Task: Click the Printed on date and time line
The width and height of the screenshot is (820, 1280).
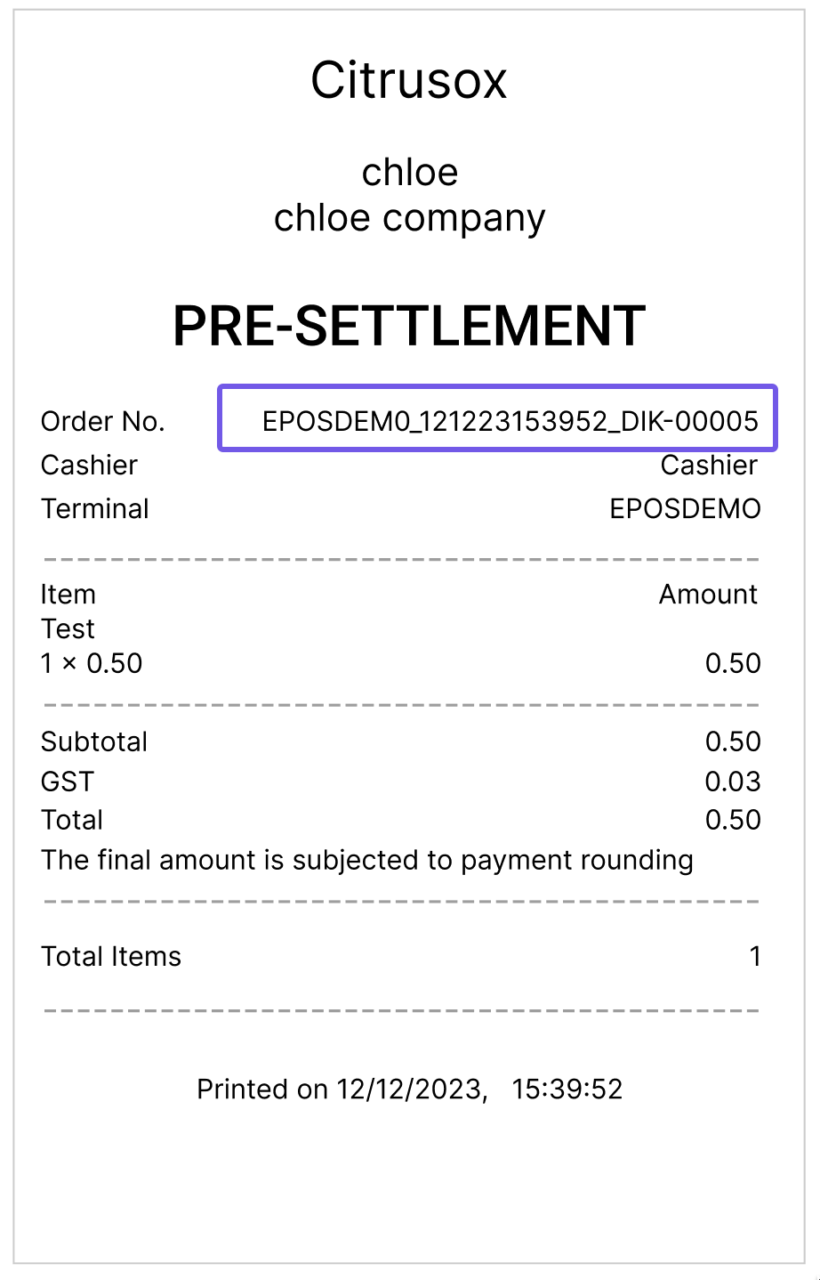Action: (409, 1089)
